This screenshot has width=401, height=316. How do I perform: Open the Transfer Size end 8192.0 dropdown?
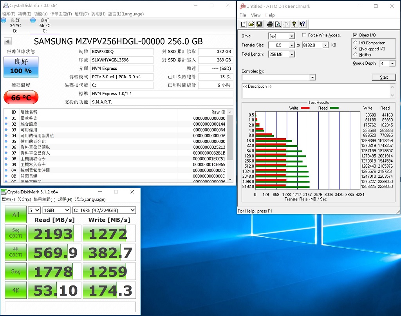point(325,45)
